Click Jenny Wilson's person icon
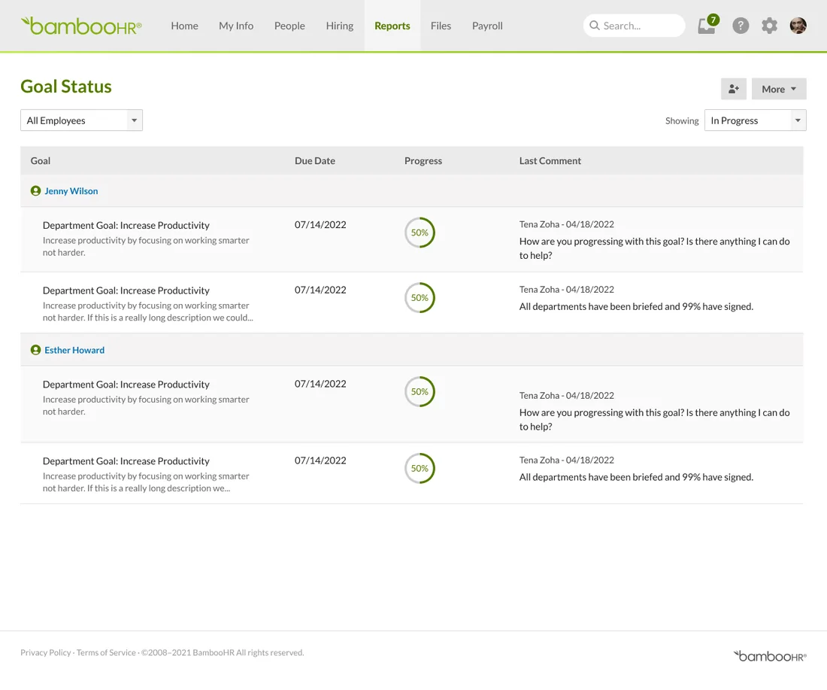Screen dimensions: 827x690 (35, 190)
